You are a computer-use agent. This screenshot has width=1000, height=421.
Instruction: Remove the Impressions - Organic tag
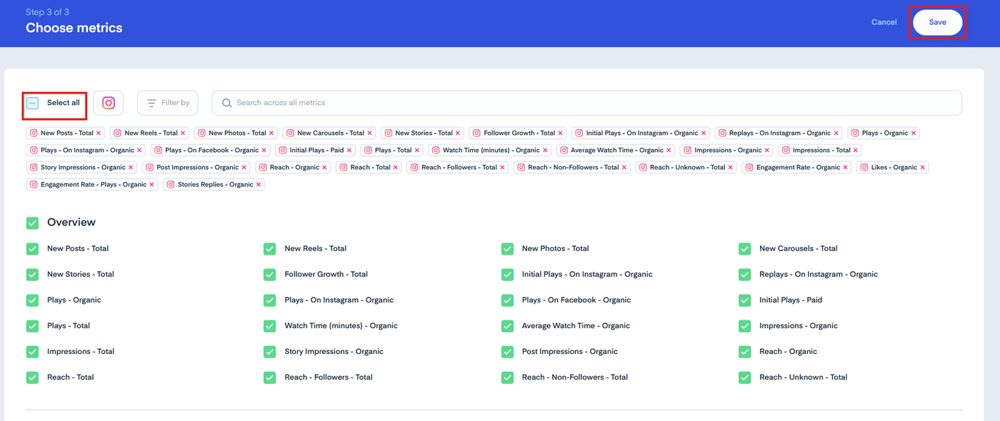coord(767,151)
